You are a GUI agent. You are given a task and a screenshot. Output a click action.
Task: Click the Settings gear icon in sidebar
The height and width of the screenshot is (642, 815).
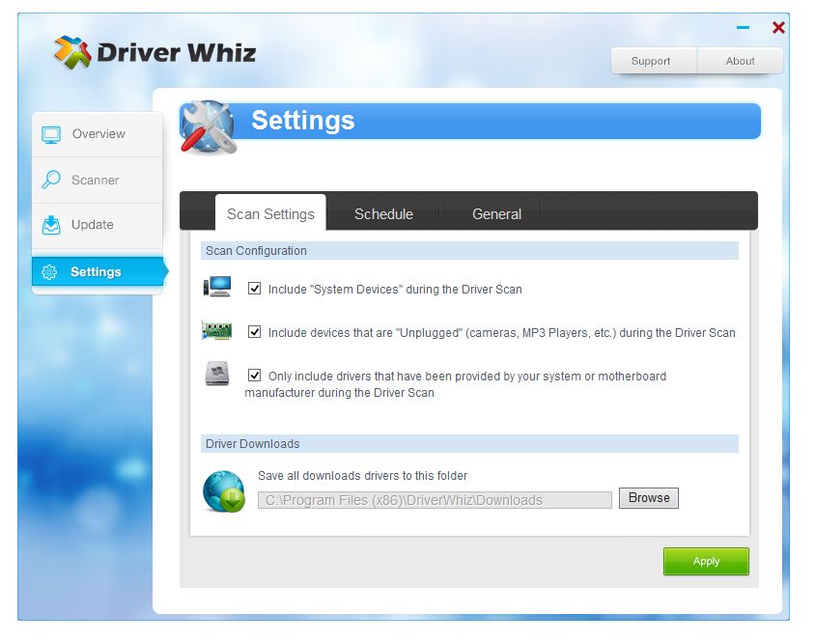pyautogui.click(x=49, y=271)
